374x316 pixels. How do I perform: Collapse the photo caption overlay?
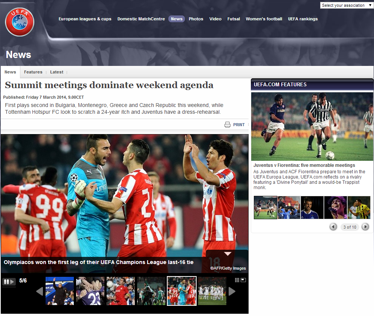click(228, 254)
